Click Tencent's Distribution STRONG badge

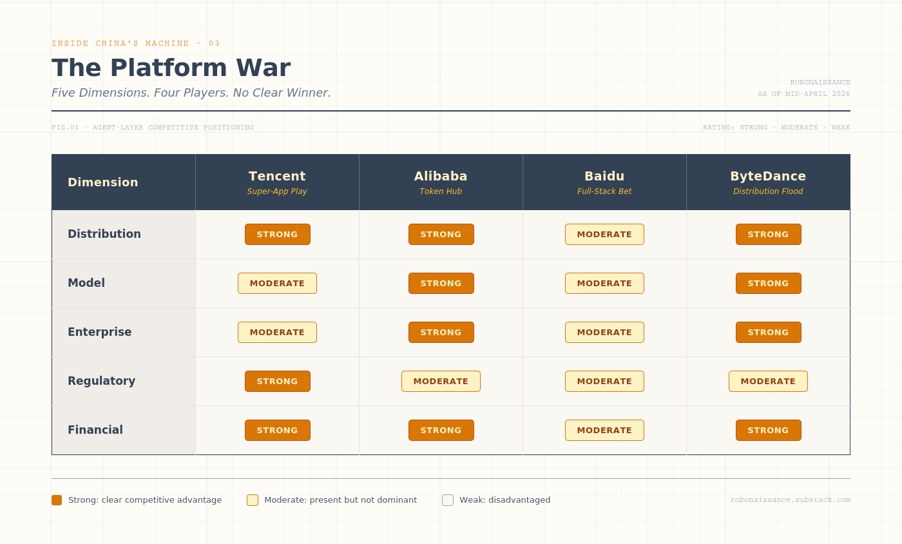coord(278,234)
